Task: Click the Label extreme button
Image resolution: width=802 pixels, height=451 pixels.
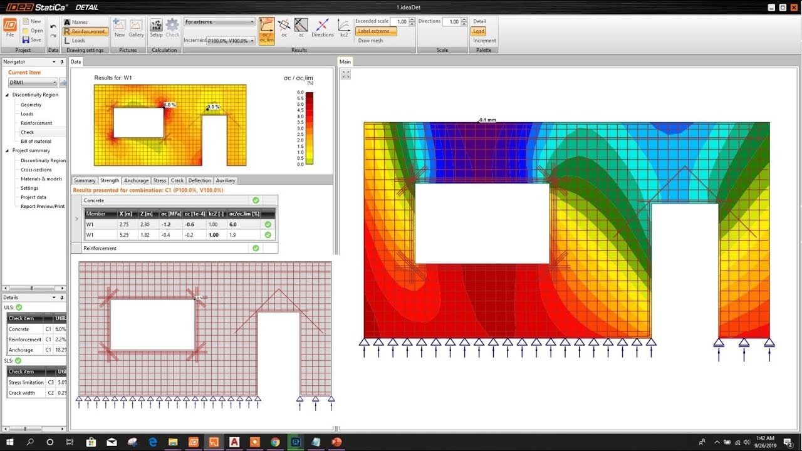Action: (376, 30)
